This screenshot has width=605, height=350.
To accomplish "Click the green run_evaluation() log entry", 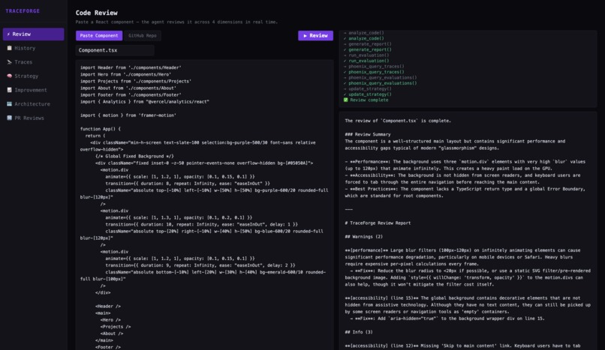I will tap(369, 61).
